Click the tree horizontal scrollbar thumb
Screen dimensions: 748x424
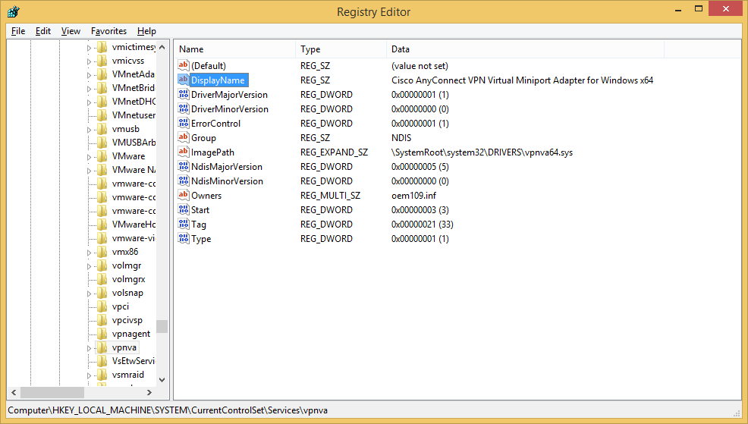pyautogui.click(x=52, y=392)
